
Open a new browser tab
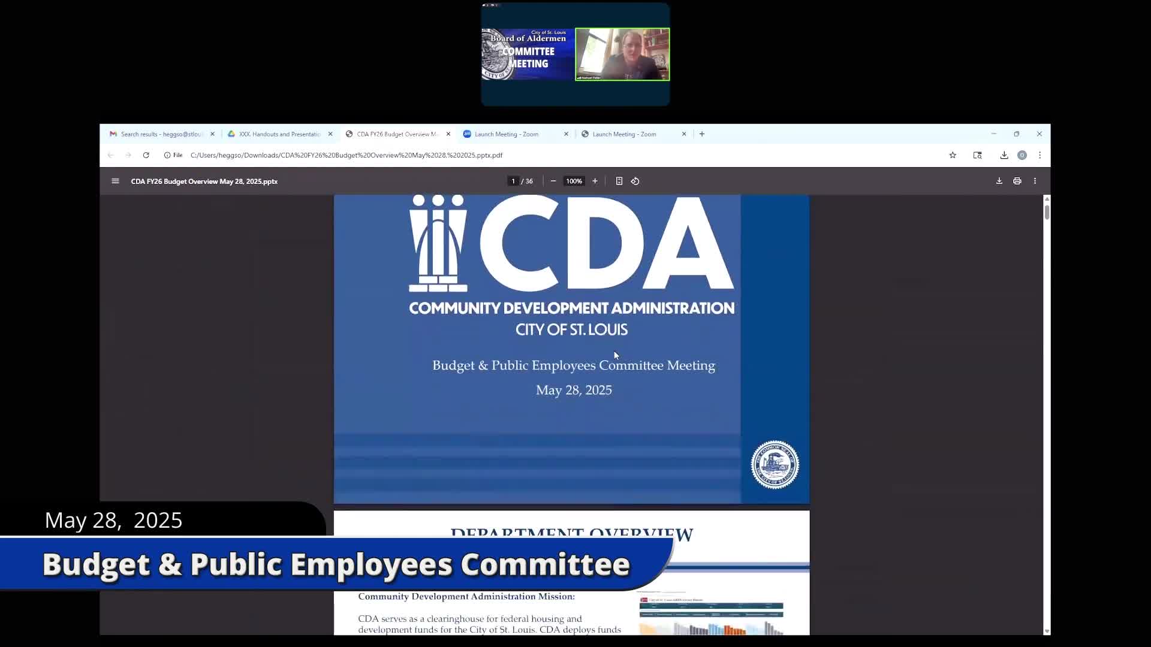(x=702, y=134)
